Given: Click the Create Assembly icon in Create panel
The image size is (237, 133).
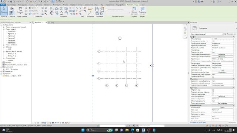Looking at the screenshot, I should [97, 9].
